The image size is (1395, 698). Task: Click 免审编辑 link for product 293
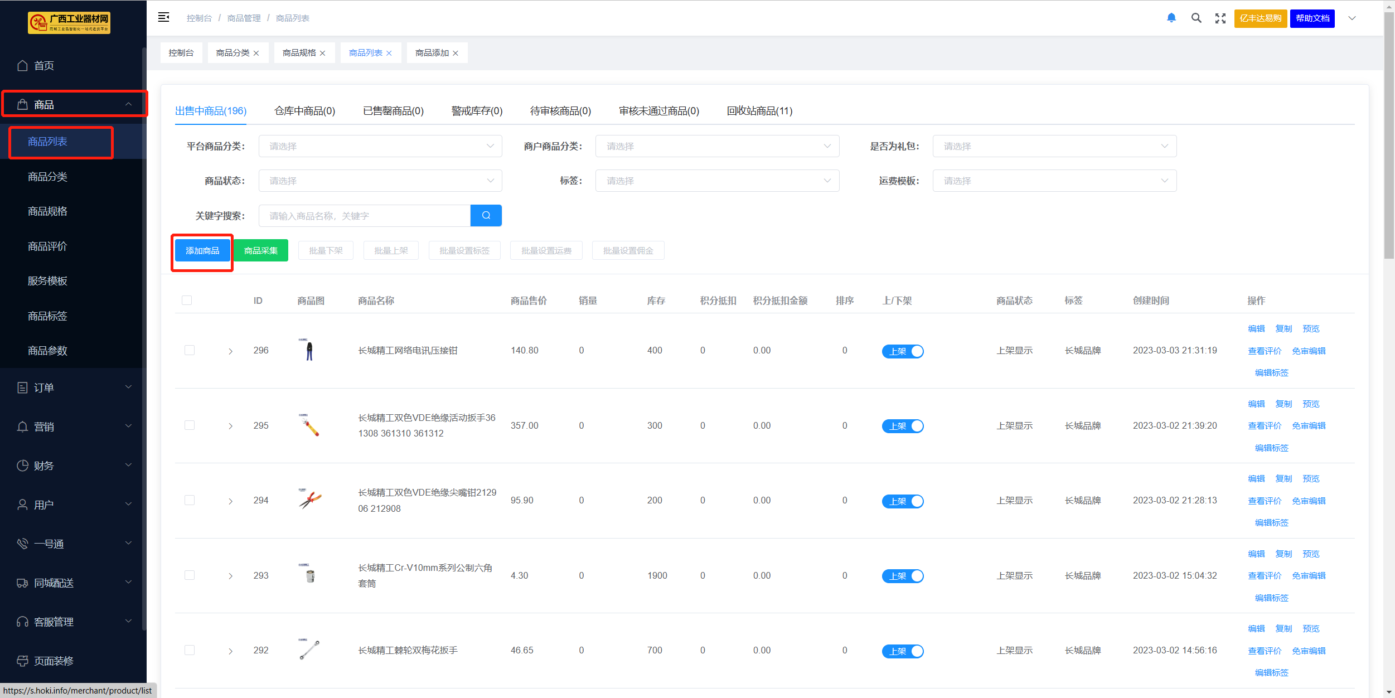coord(1309,576)
